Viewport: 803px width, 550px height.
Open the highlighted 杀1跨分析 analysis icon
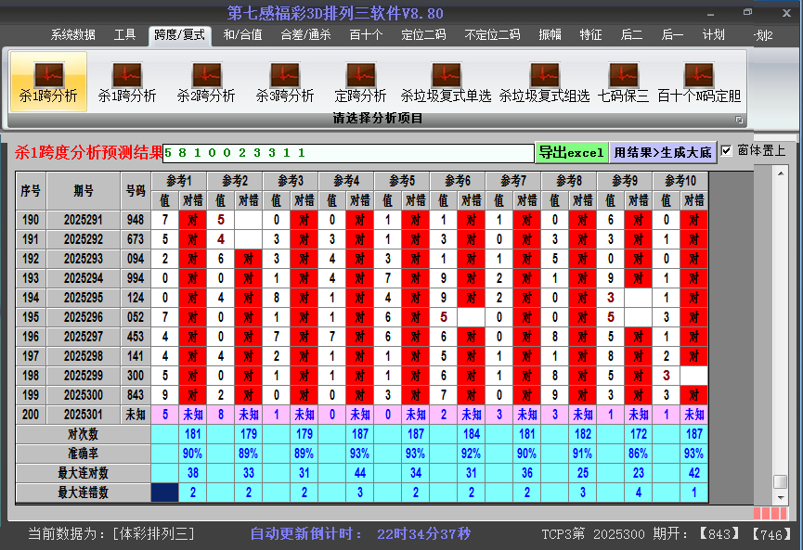click(x=48, y=82)
